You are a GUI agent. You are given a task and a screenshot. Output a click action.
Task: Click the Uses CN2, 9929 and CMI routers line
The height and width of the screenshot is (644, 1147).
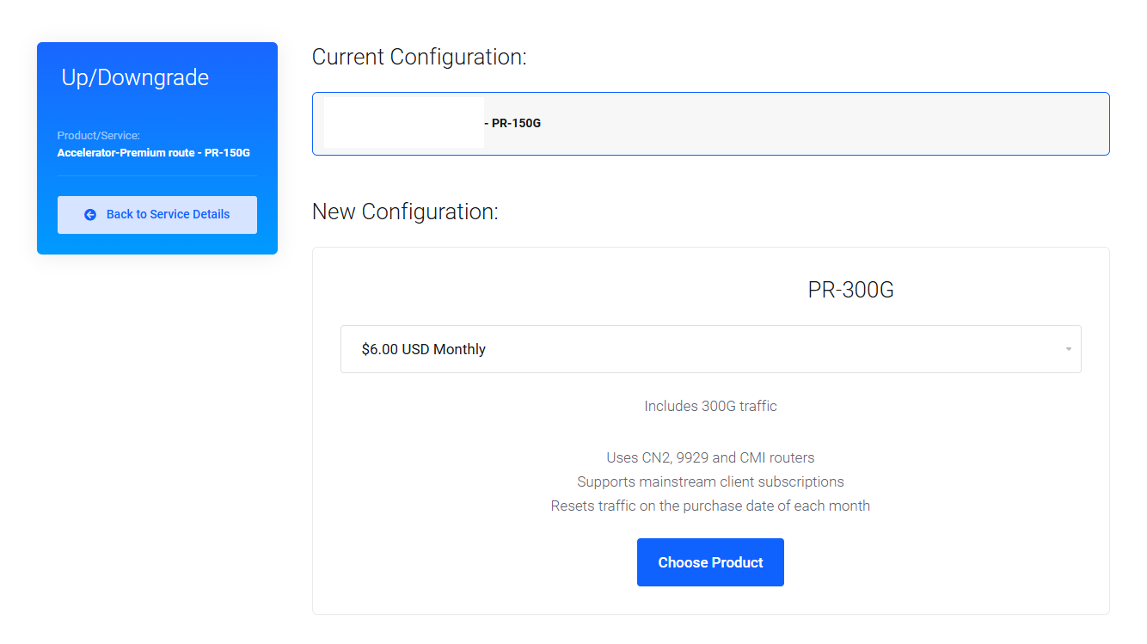710,457
